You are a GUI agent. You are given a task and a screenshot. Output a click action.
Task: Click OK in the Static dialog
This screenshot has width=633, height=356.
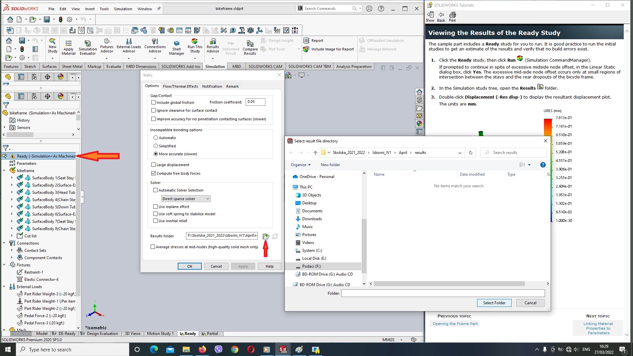pos(190,266)
